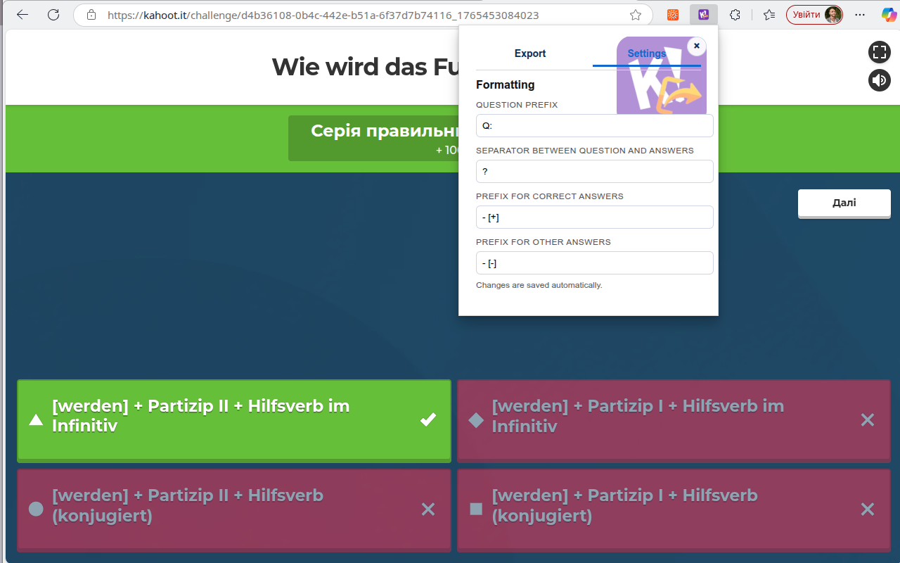Click the 'Changes are saved automatically.' note
The width and height of the screenshot is (900, 563).
point(539,285)
